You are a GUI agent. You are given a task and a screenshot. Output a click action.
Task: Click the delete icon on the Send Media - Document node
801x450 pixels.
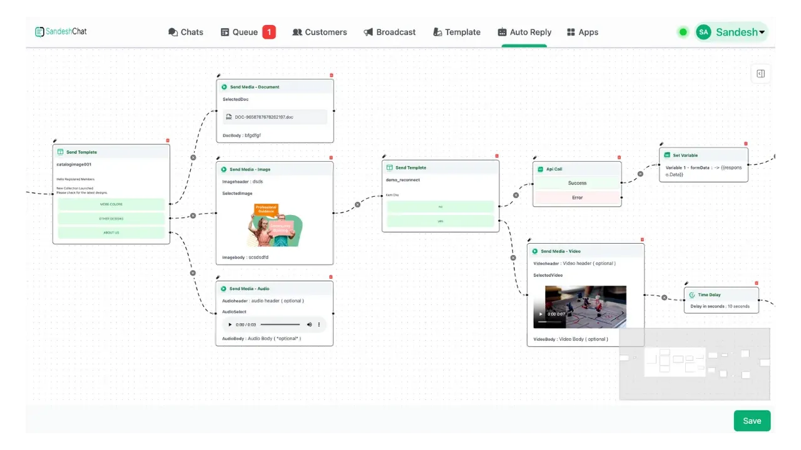pyautogui.click(x=331, y=74)
